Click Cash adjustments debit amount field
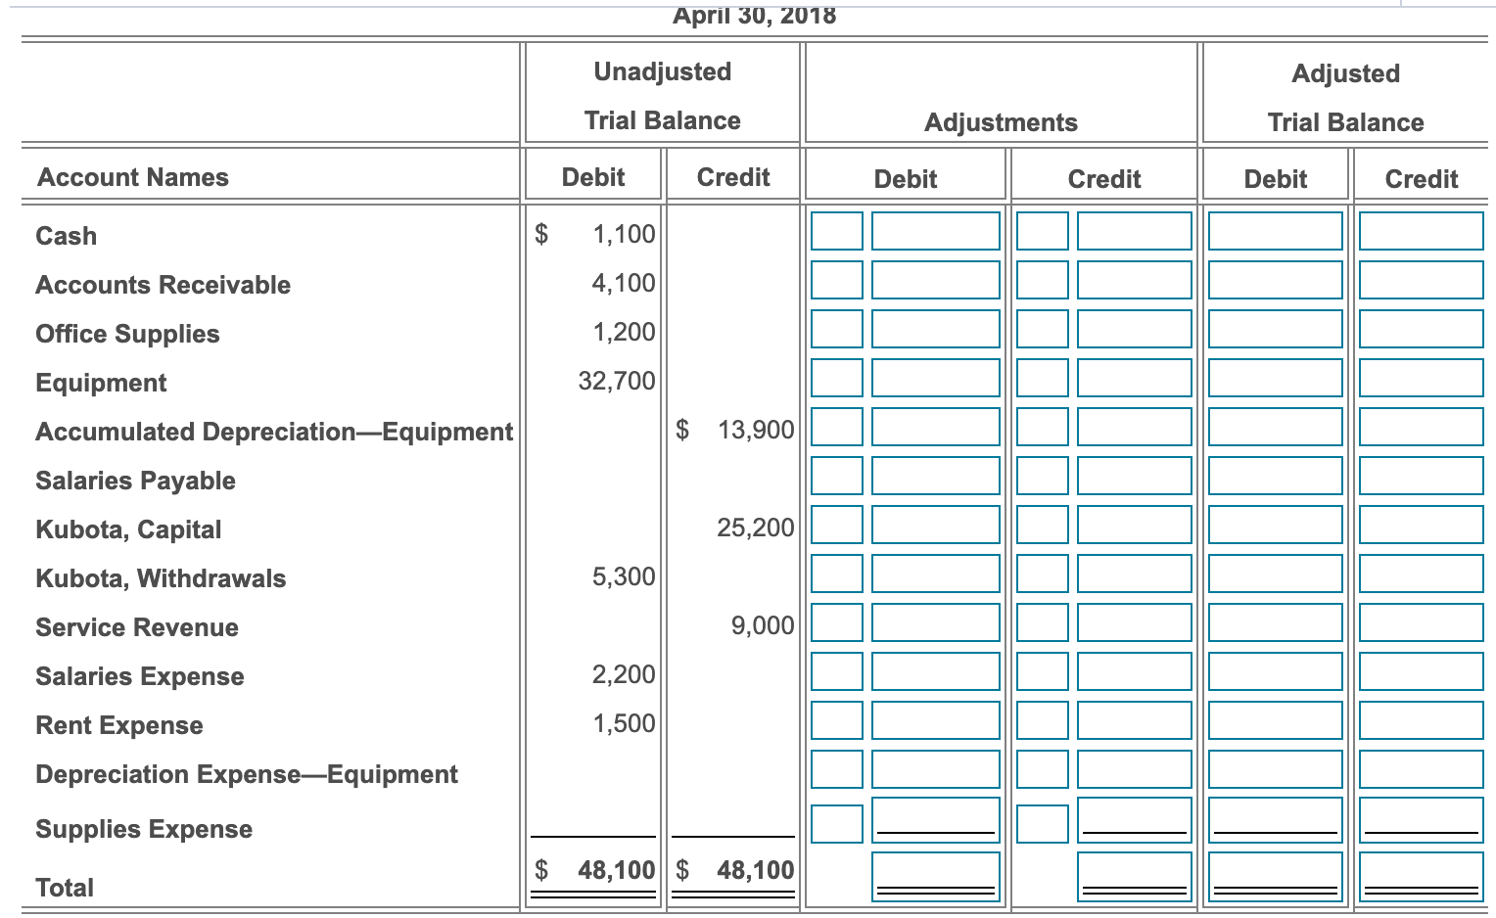This screenshot has height=918, width=1496. click(936, 231)
